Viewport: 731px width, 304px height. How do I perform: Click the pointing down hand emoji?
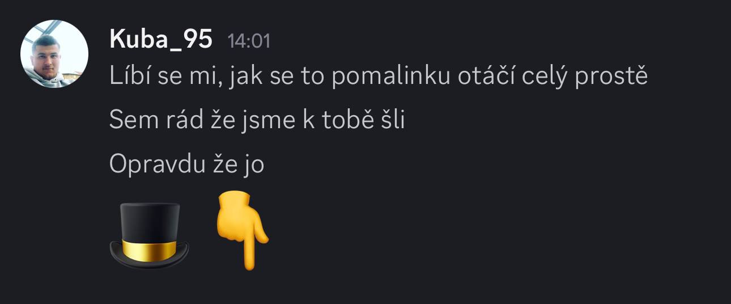(x=241, y=230)
